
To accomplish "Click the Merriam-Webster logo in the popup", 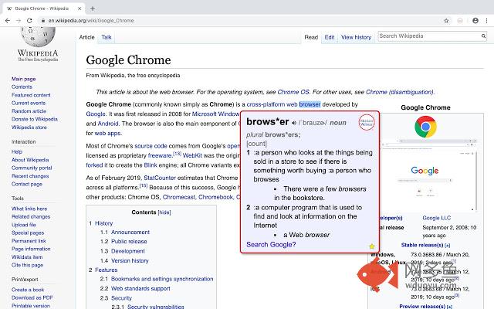I will click(367, 122).
